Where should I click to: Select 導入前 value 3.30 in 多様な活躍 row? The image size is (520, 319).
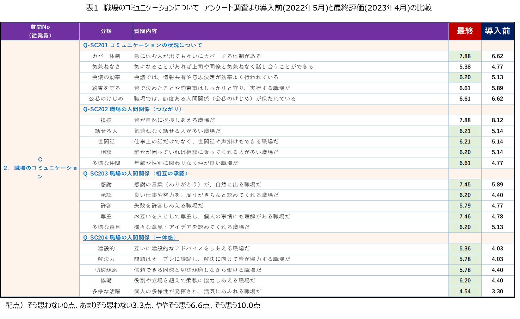click(497, 292)
